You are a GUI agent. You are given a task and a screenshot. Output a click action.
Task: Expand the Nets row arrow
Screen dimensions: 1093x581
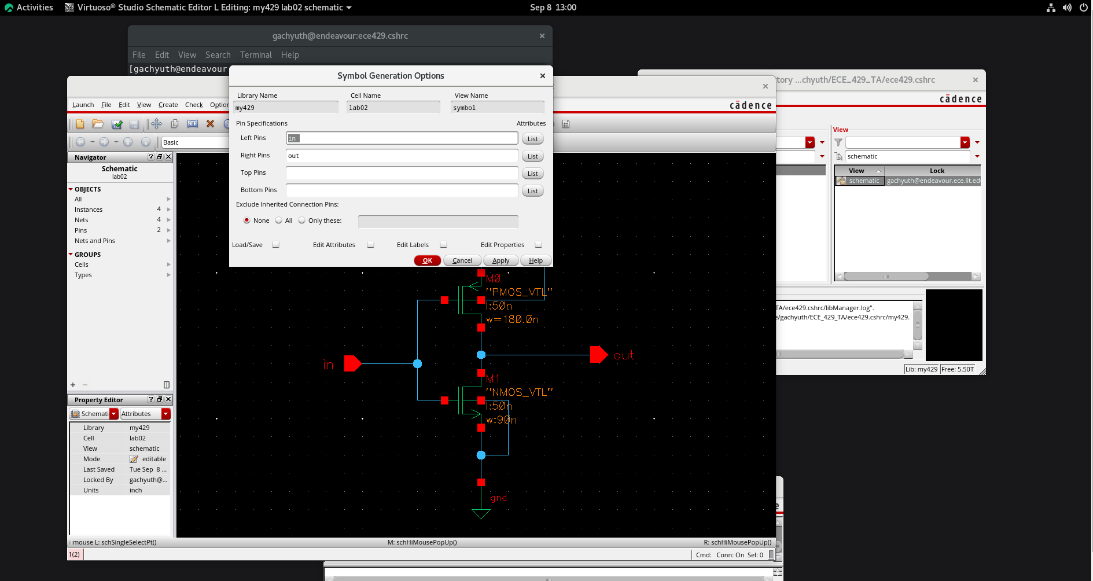pos(168,220)
